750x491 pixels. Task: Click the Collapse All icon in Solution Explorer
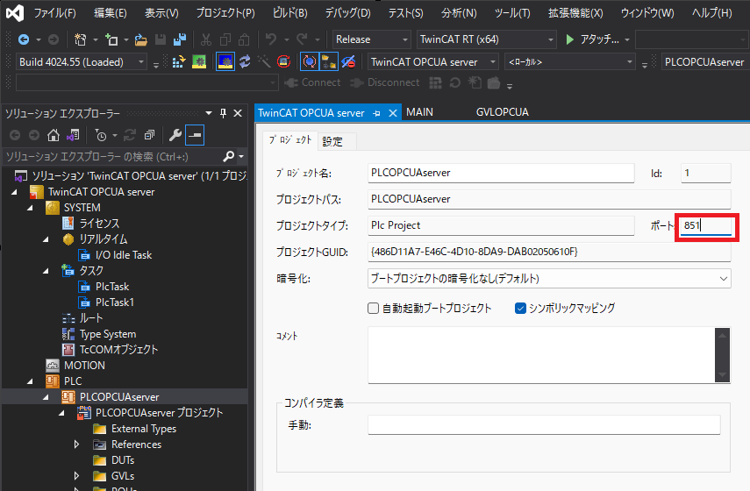coord(149,135)
